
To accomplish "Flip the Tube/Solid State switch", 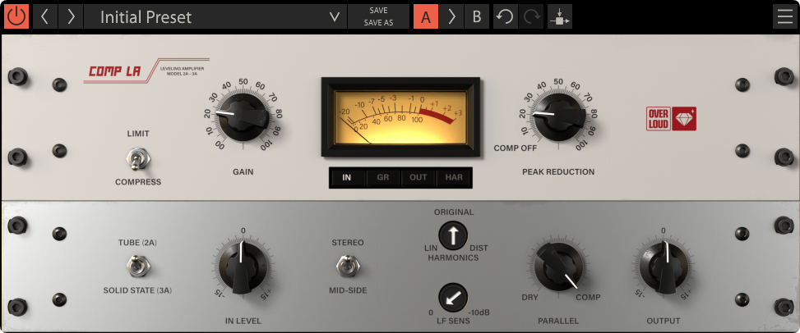I will point(137,266).
